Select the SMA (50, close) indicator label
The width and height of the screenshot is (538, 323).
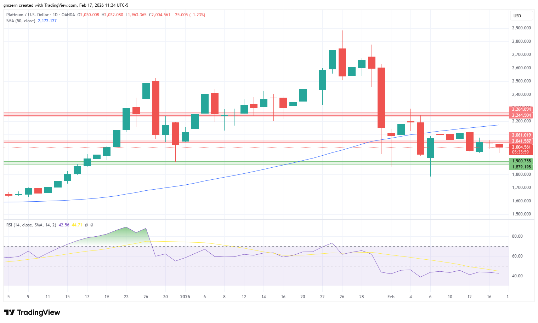[x=21, y=21]
